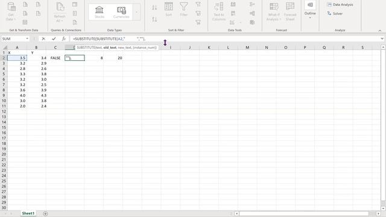Screen dimensions: 386x217
Task: Click the From Table/Range icon
Action: point(25,22)
